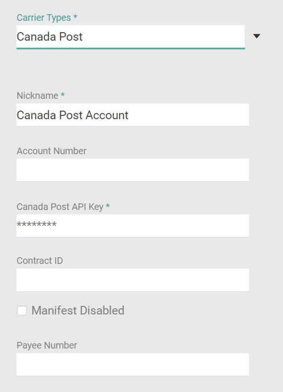The image size is (283, 392).
Task: Click the Account Number label
Action: point(51,150)
